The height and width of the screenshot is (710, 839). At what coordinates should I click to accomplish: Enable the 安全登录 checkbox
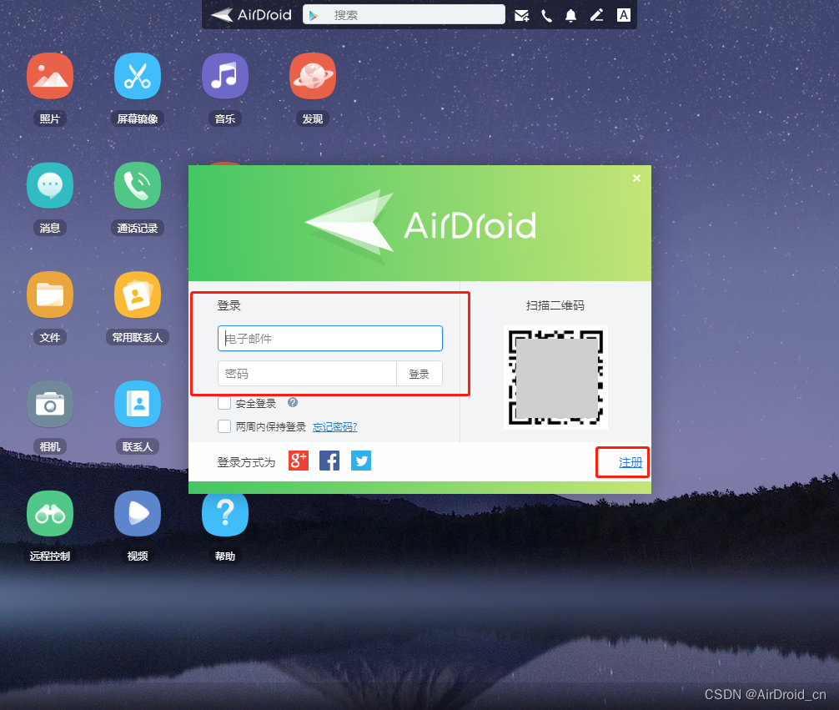point(224,403)
